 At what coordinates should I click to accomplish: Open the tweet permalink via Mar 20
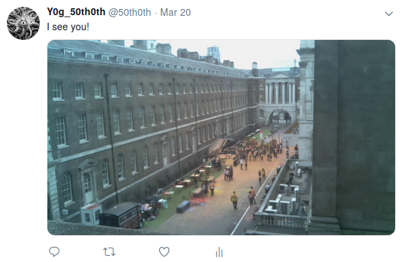175,12
